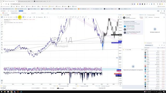Image resolution: width=166 pixels, height=93 pixels.
Task: Select the 1М timeframe button
Action: point(4,17)
